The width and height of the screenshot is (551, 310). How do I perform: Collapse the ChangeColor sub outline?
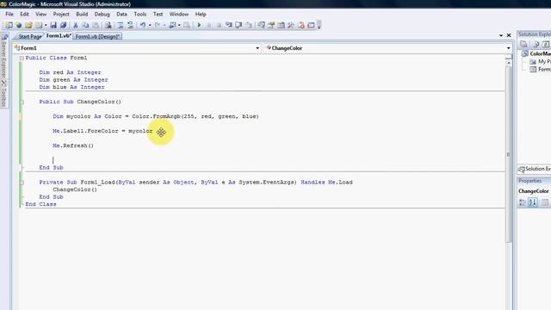22,102
